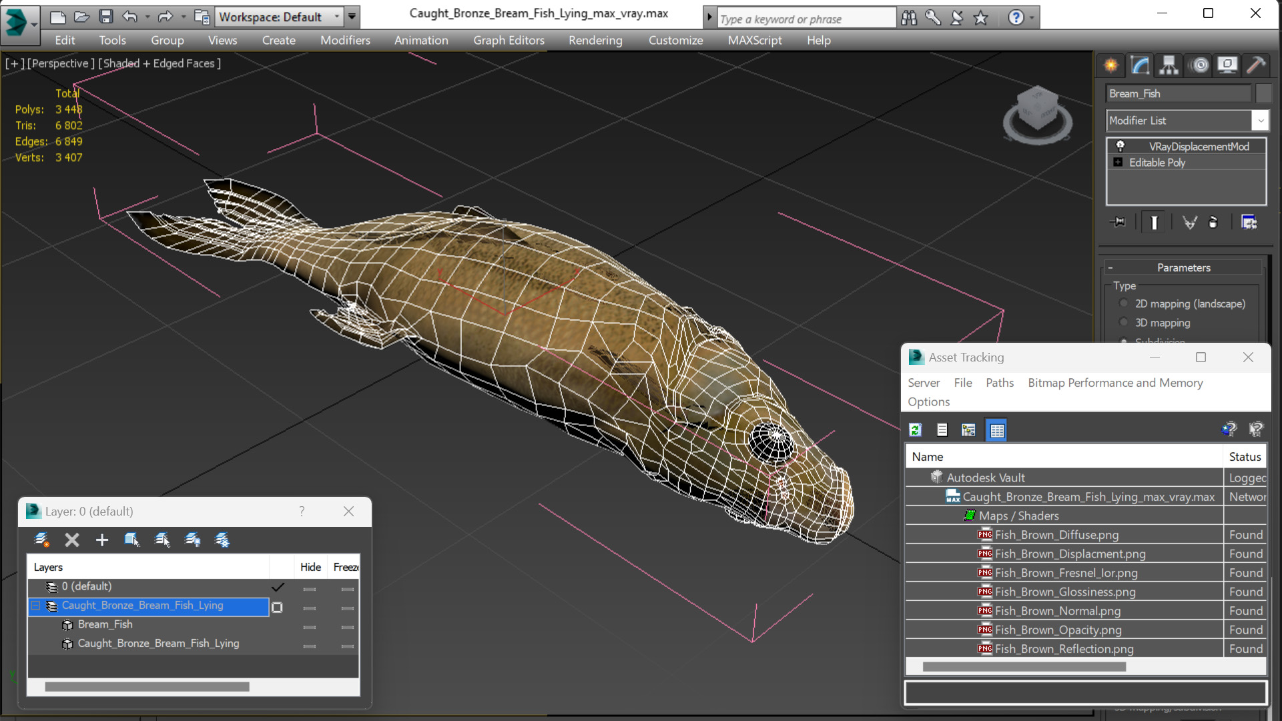Select 2D mapping (landscape) radio button
Viewport: 1282px width, 721px height.
point(1124,303)
